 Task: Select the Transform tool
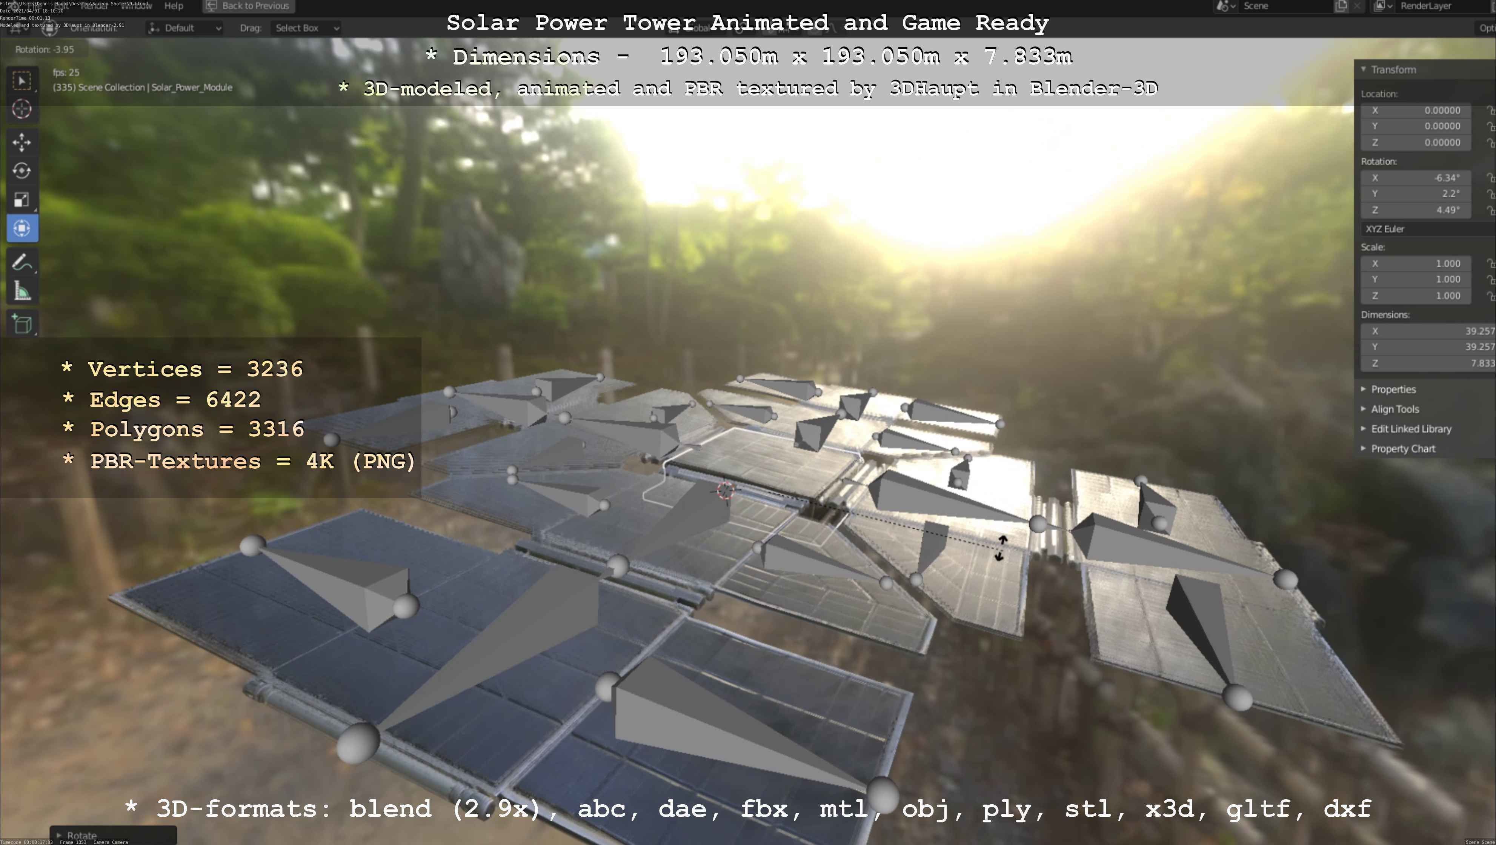[x=22, y=228]
